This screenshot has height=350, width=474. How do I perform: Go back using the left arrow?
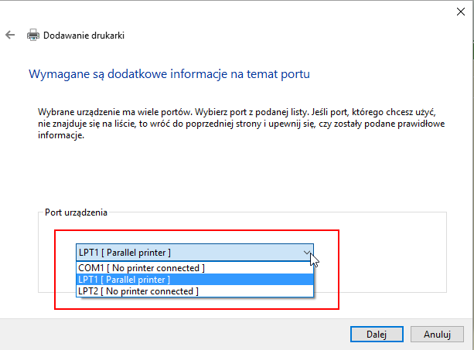coord(10,35)
